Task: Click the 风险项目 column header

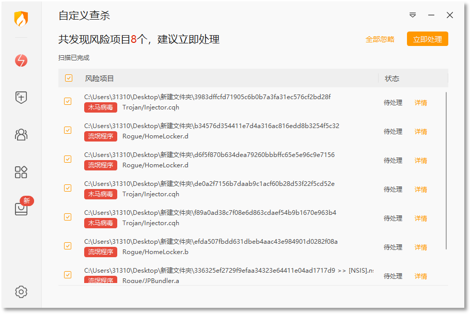Action: pyautogui.click(x=99, y=78)
